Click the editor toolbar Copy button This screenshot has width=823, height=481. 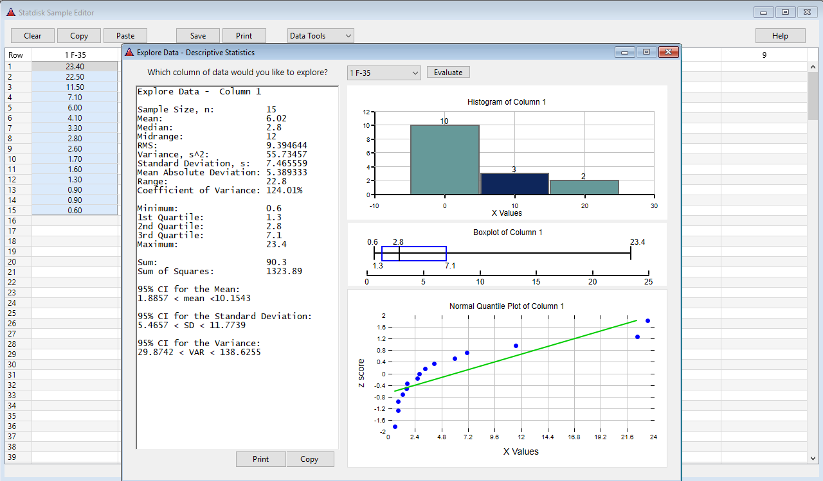coord(79,36)
